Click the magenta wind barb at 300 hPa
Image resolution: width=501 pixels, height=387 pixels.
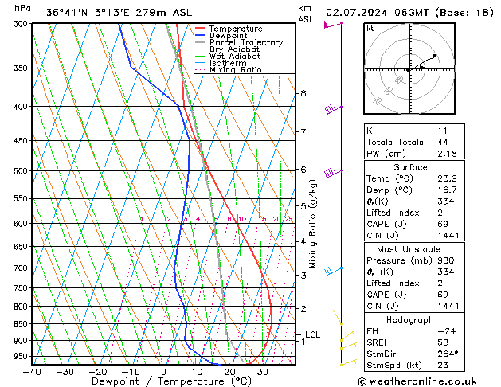(332, 25)
